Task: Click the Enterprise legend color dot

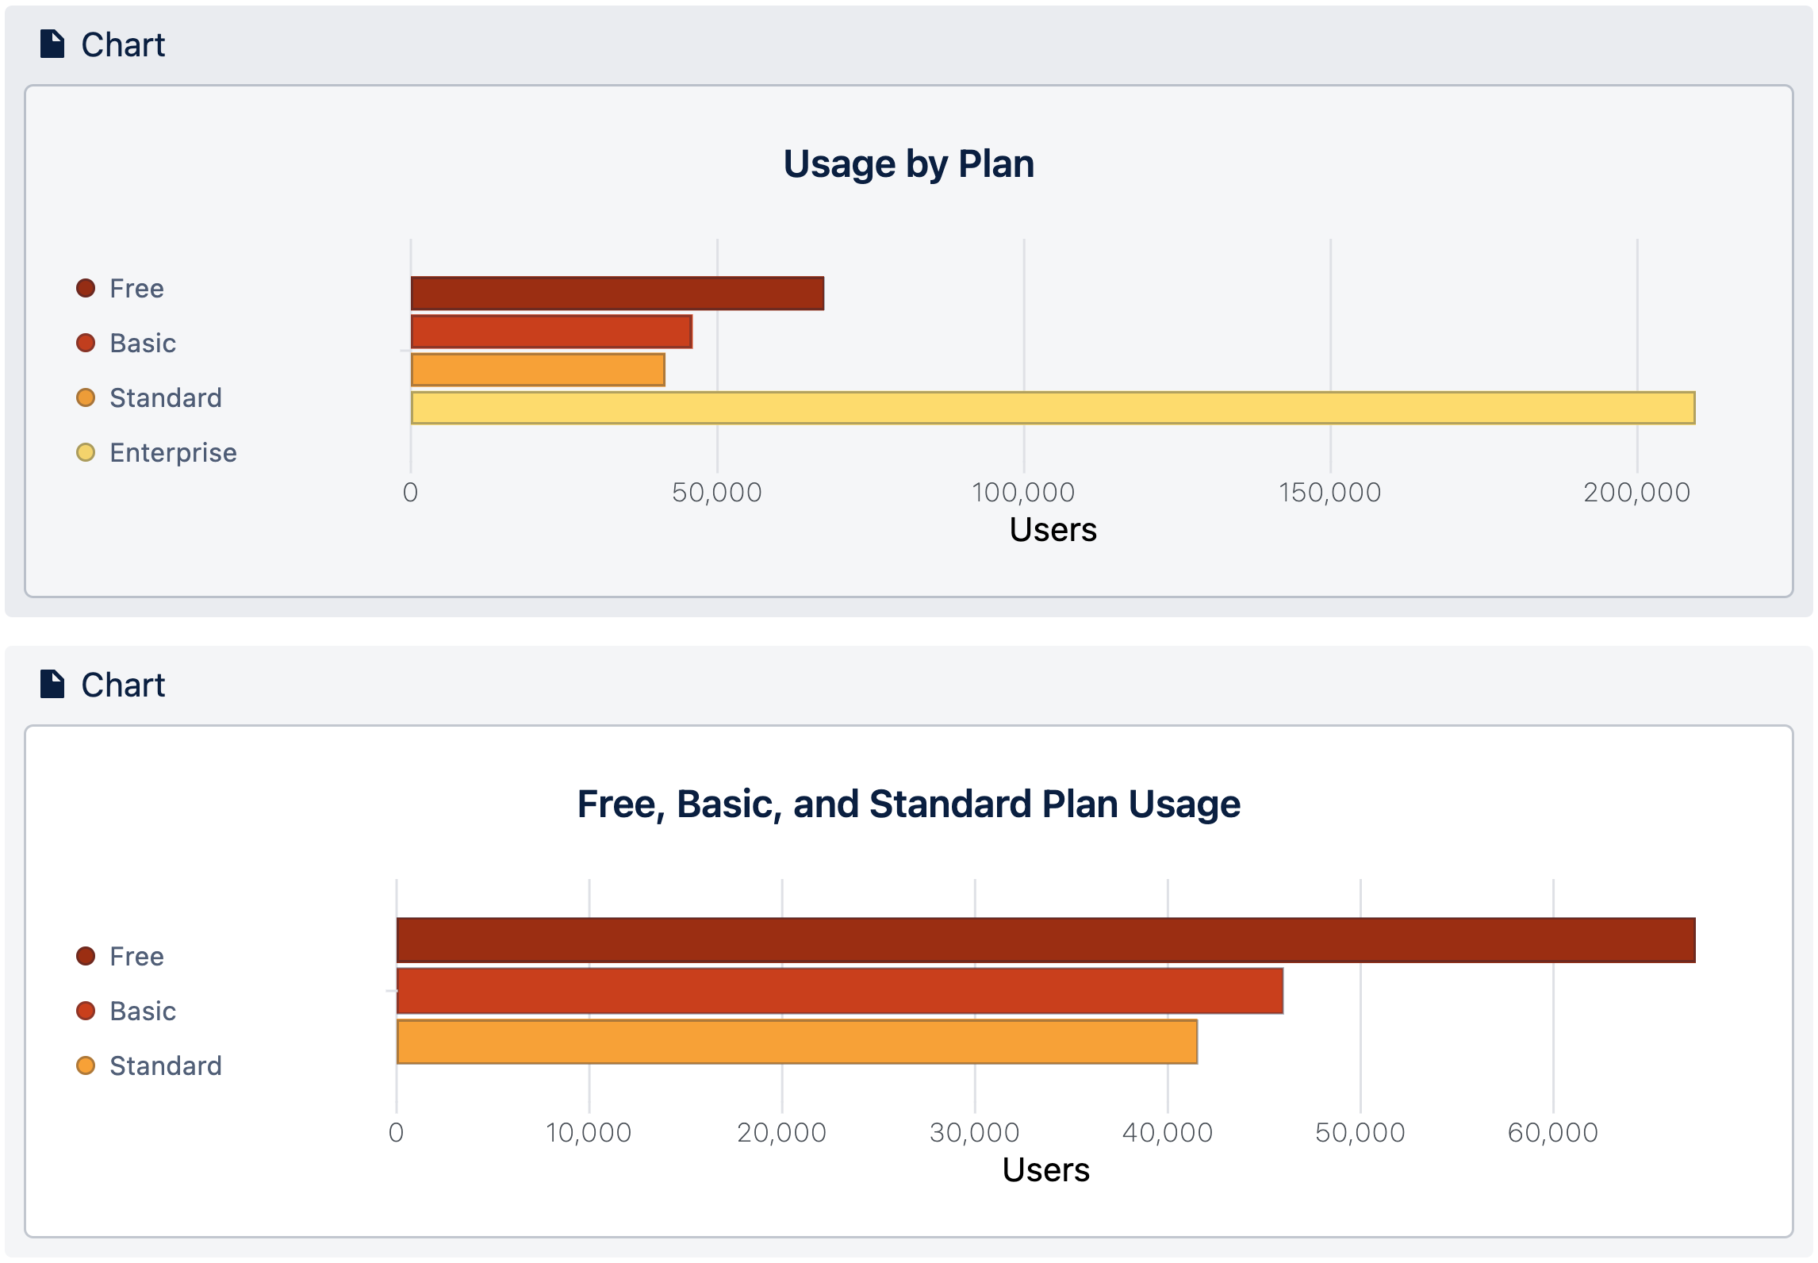Action: (86, 452)
